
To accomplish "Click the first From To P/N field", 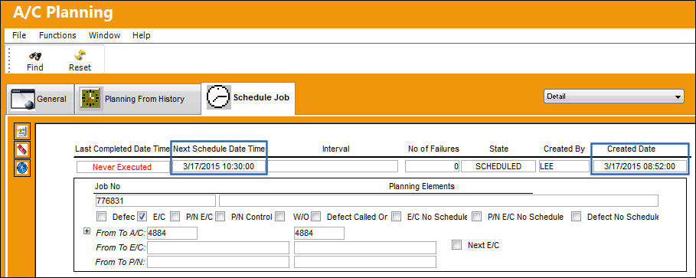I will [x=218, y=262].
